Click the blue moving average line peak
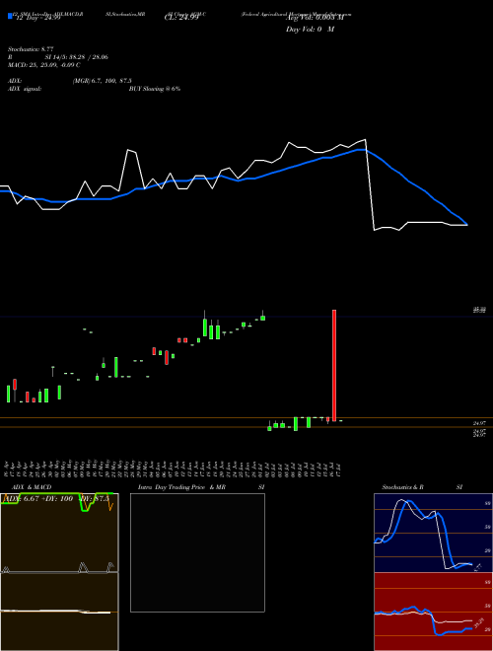The image size is (493, 651). coord(363,150)
